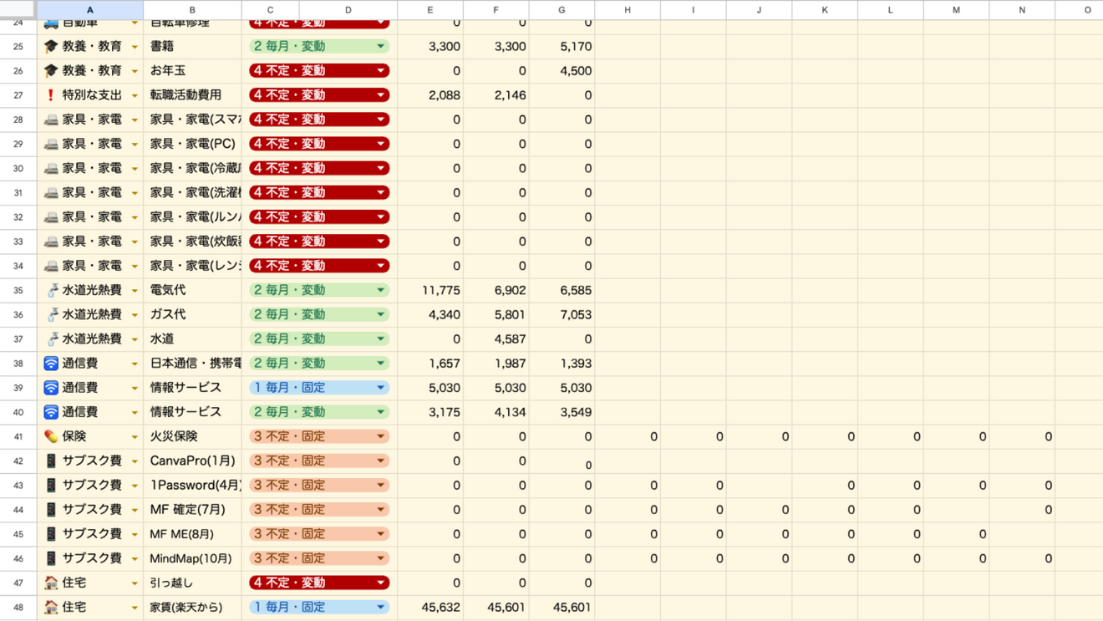Open the 3 不定・固定 chip in 火災保険 row

pyautogui.click(x=319, y=436)
